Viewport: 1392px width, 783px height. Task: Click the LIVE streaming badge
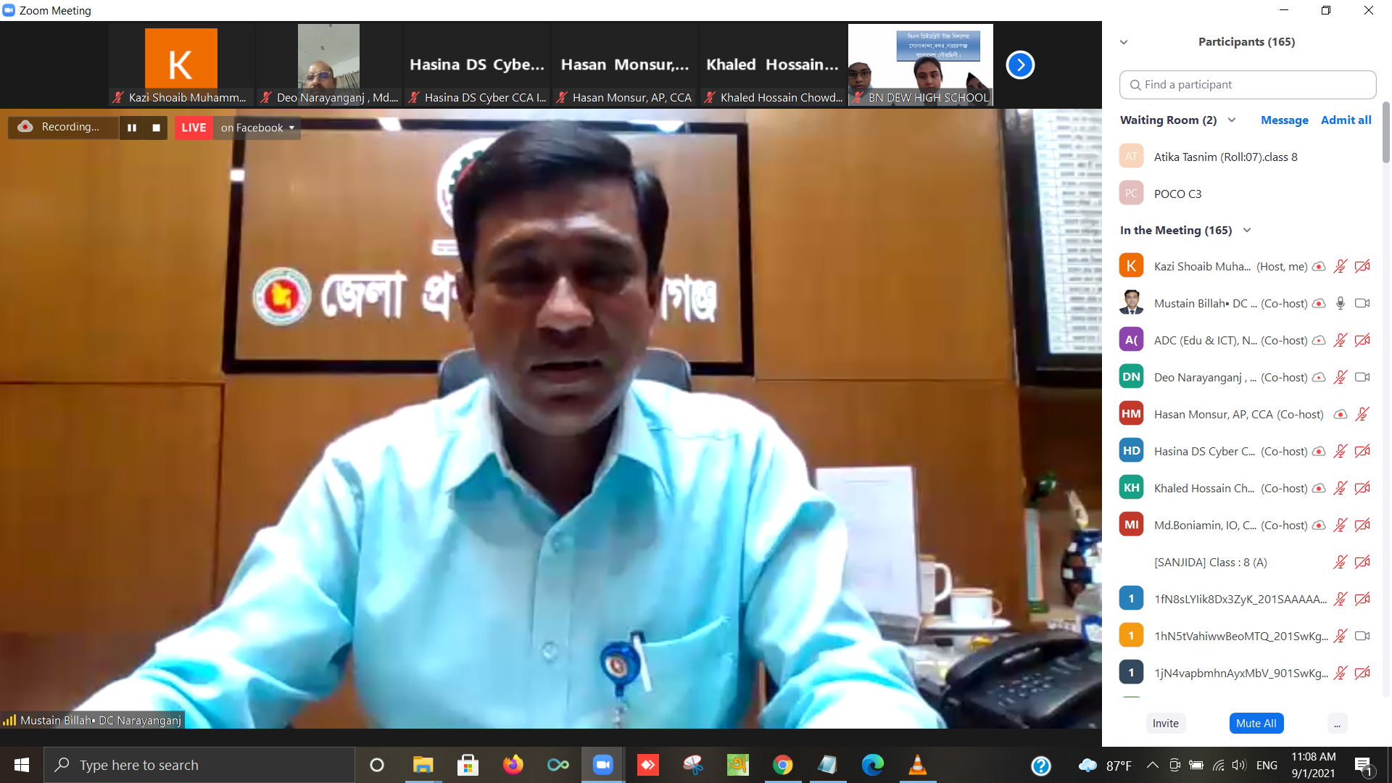[x=194, y=128]
